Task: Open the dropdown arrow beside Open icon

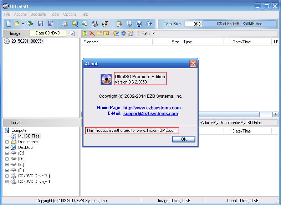Action: (x=23, y=24)
